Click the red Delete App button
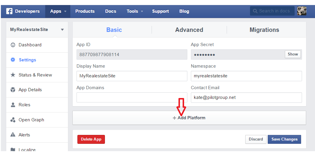Image resolution: width=315 pixels, height=155 pixels. click(x=91, y=139)
